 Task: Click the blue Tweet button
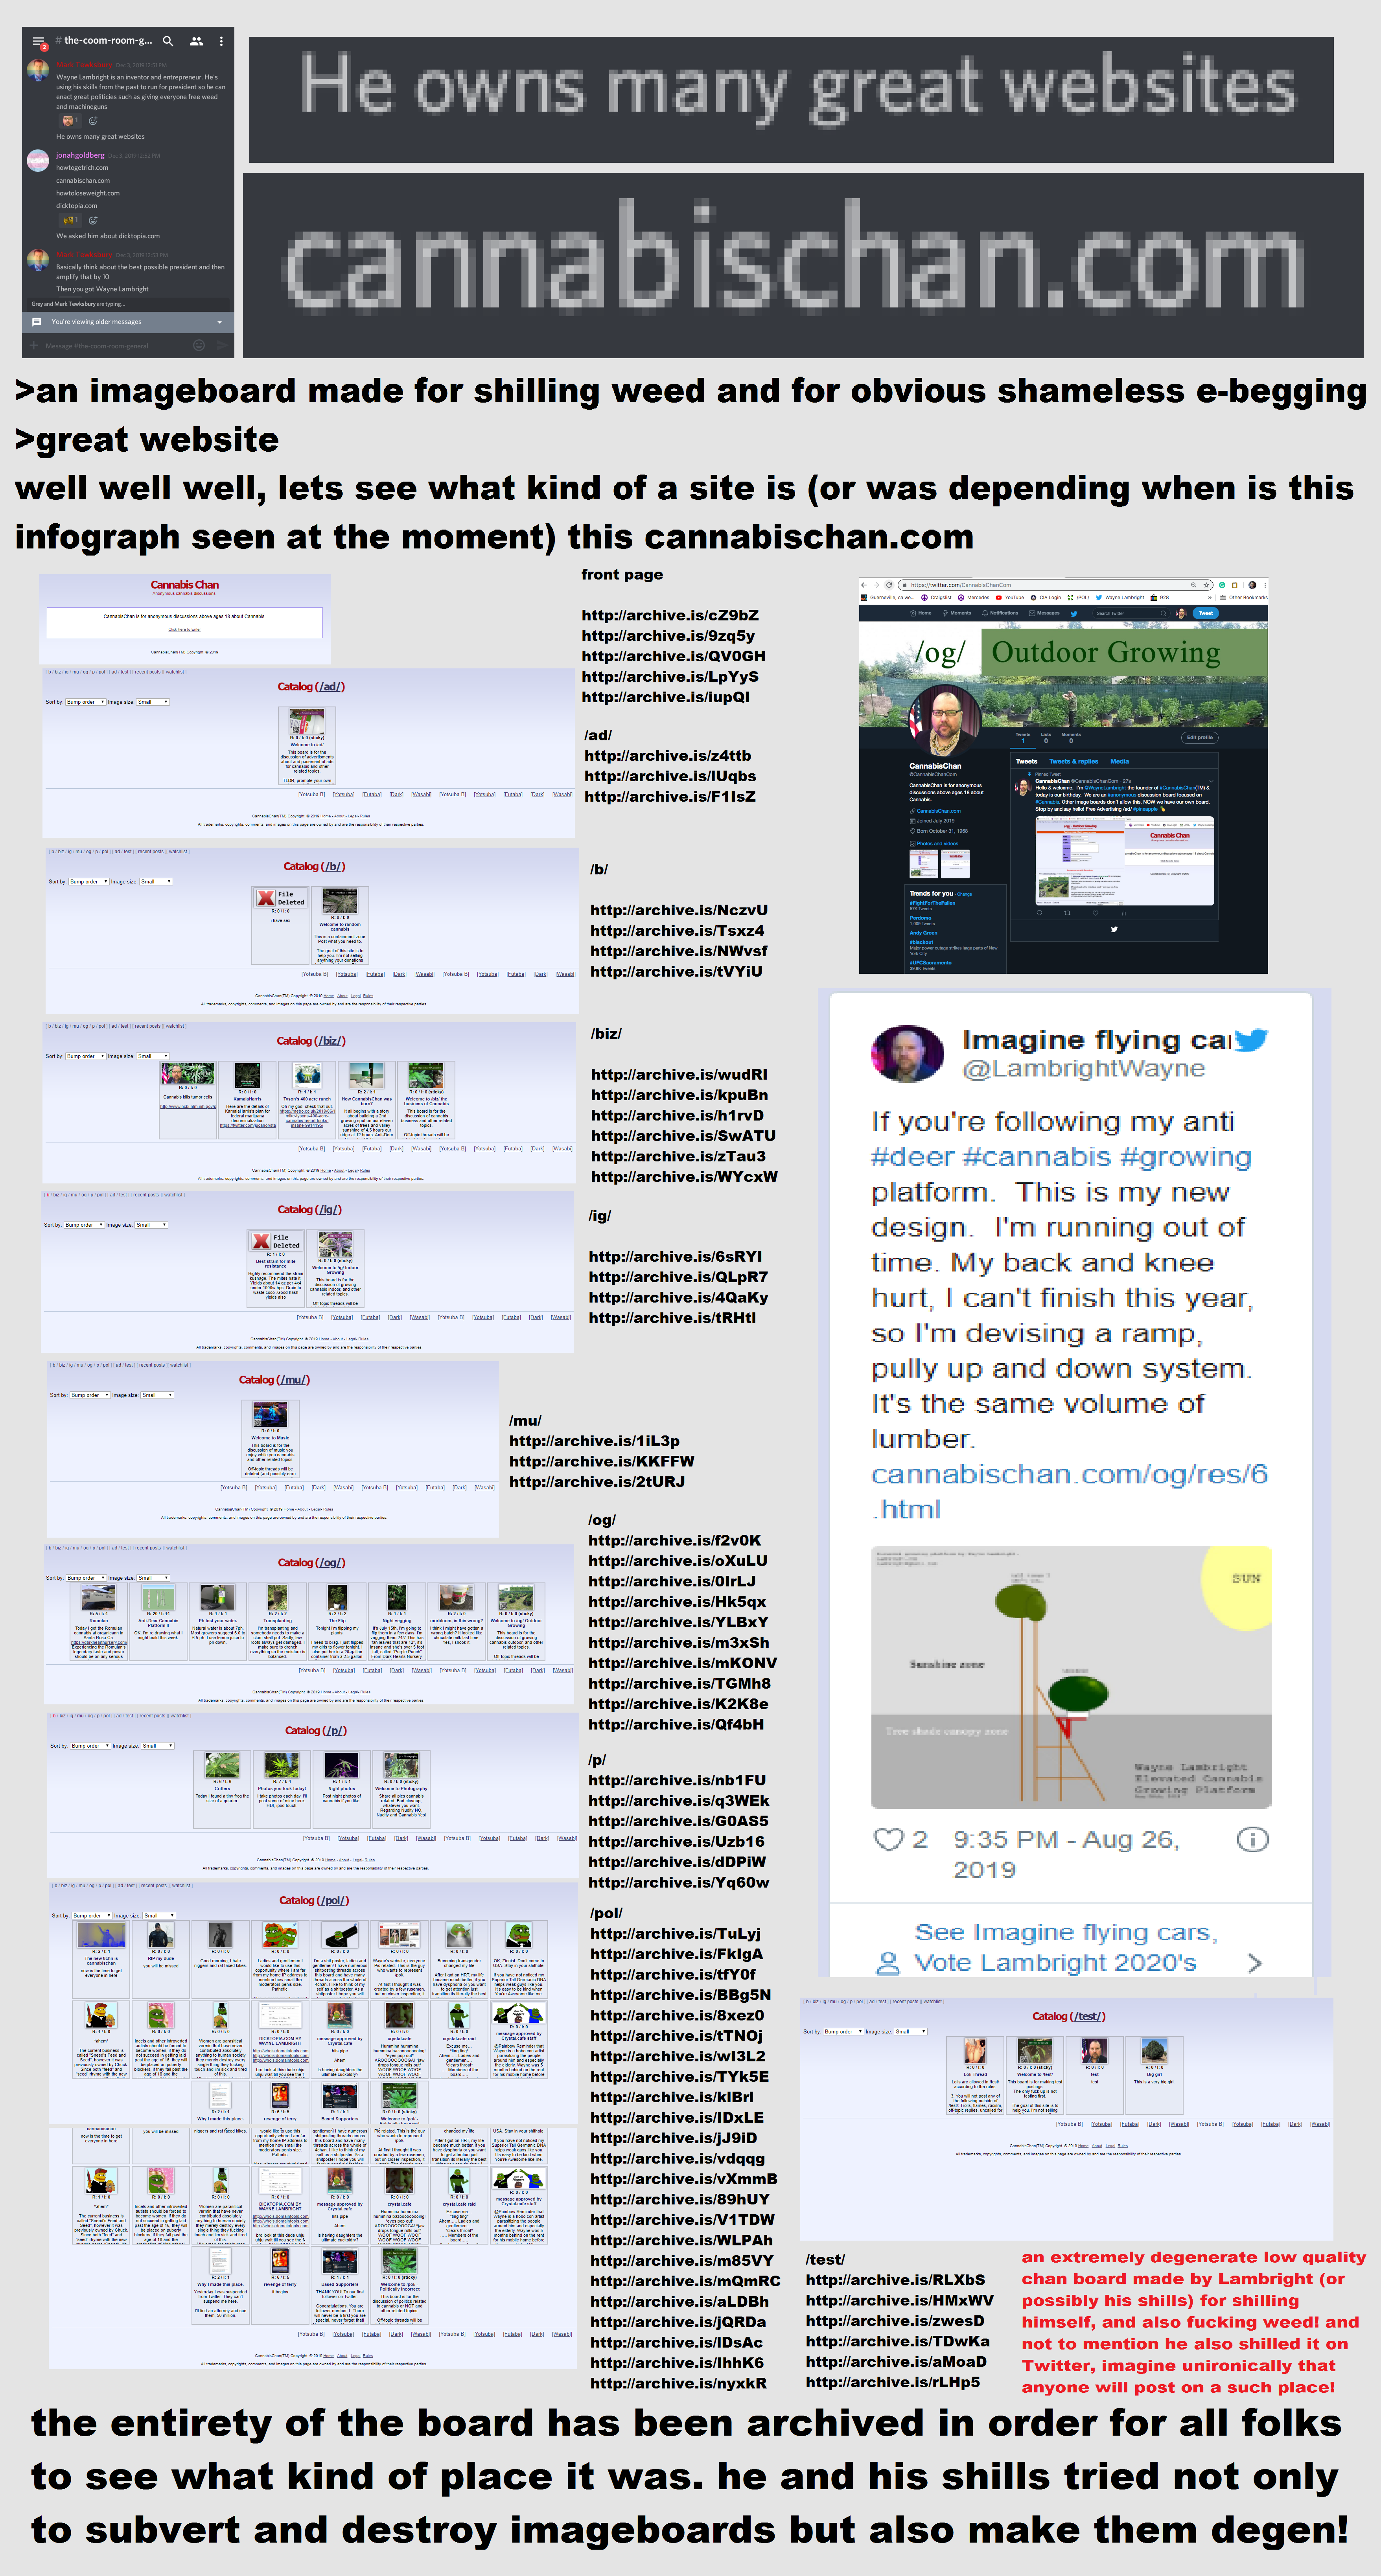pos(1206,613)
